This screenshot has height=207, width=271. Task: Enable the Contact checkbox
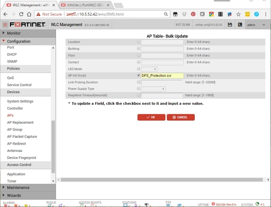click(139, 62)
